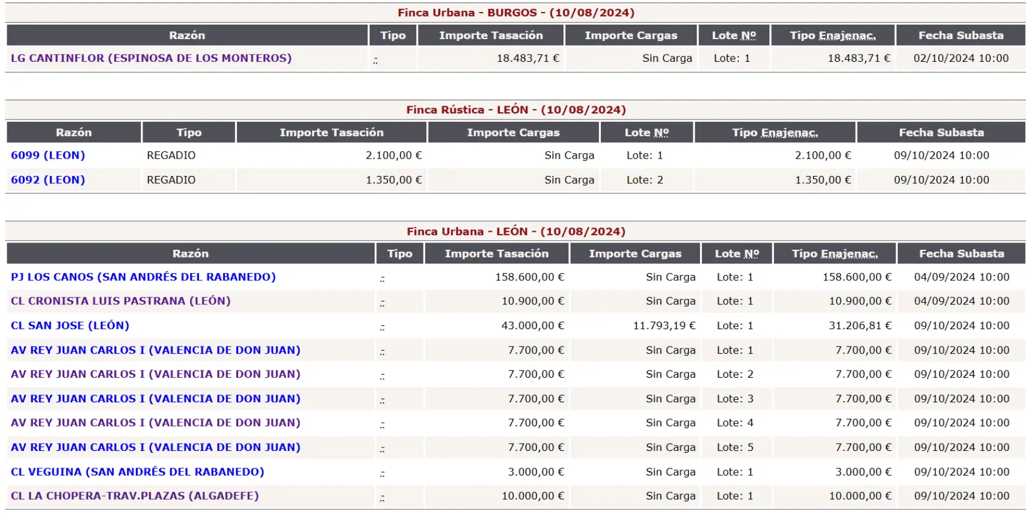Select 09/10/2024 10:00 date for CL San Jose

pyautogui.click(x=962, y=325)
